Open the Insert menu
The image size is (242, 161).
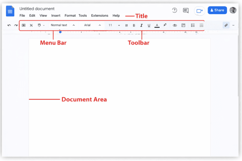[x=56, y=16]
